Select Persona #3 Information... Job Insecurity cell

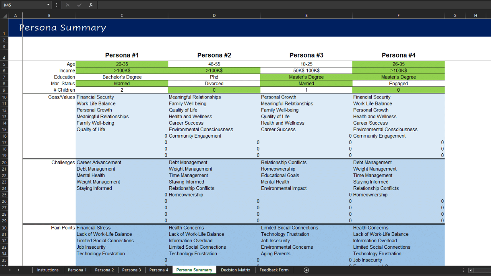coord(306,241)
